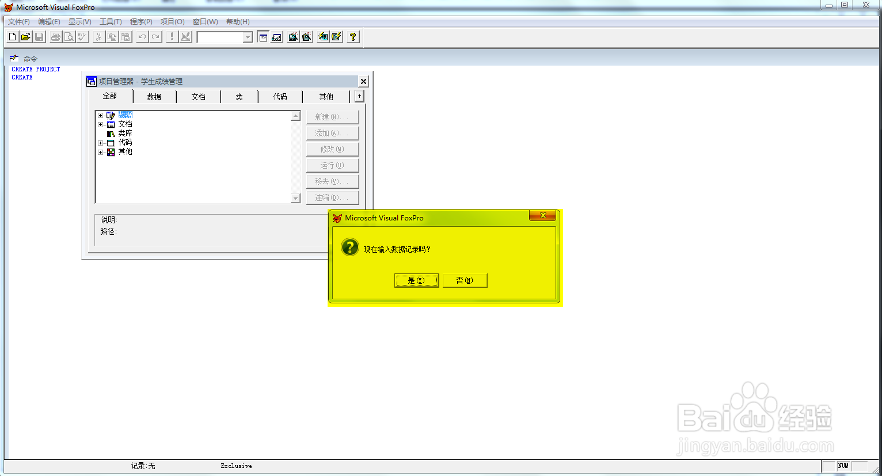Open the 项目(O) menu

173,22
